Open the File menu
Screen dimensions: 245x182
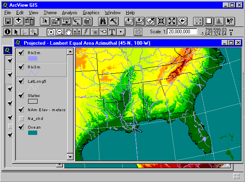coord(8,13)
